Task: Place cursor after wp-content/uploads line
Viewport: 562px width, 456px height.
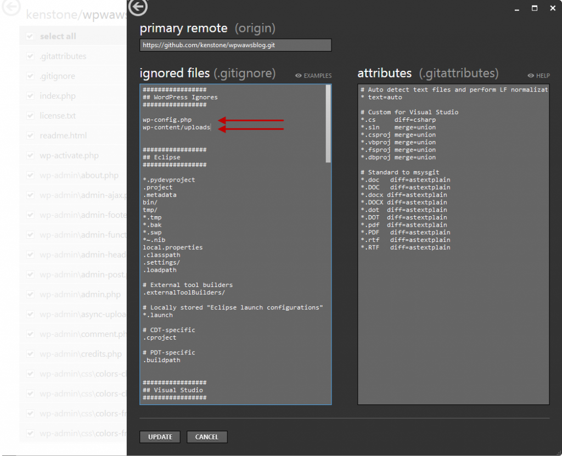Action: 211,127
